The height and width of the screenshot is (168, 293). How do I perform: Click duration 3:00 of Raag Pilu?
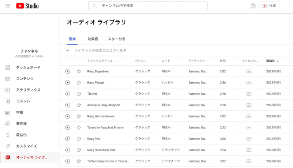(x=223, y=139)
